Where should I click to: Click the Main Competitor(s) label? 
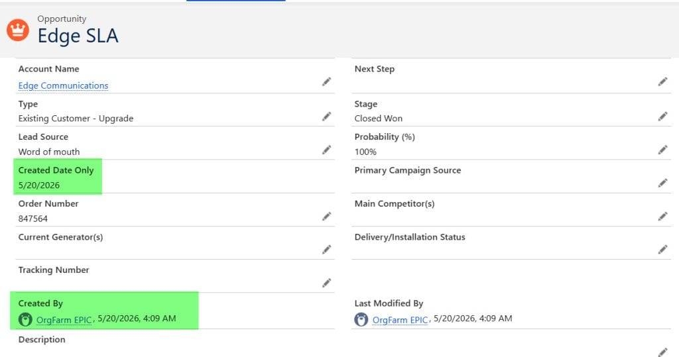point(395,204)
